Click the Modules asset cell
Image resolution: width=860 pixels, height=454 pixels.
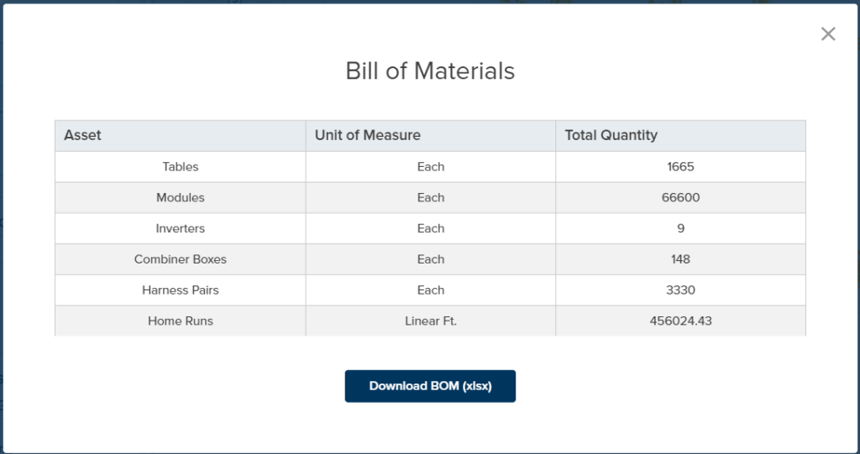pos(181,198)
